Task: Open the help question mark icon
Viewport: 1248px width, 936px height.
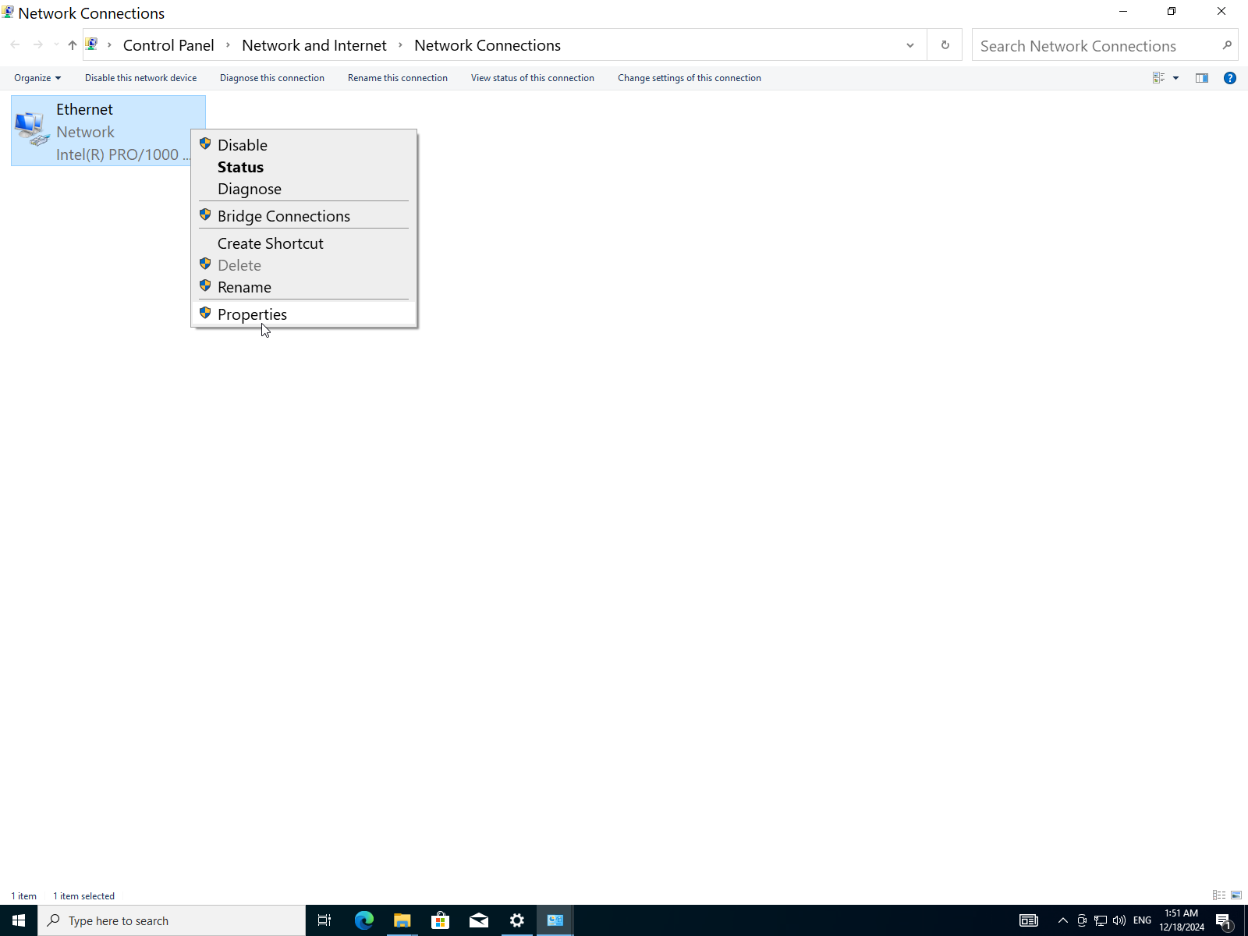Action: 1229,78
